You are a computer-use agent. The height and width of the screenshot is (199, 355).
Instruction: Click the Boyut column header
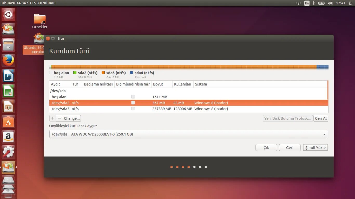click(x=162, y=84)
